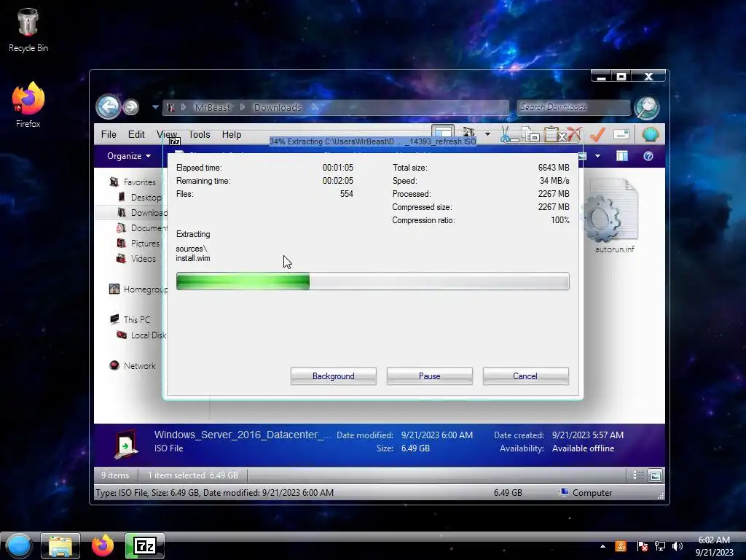Screen dimensions: 746x560
Task: Open the Start orb on the taskbar
Action: pos(19,545)
